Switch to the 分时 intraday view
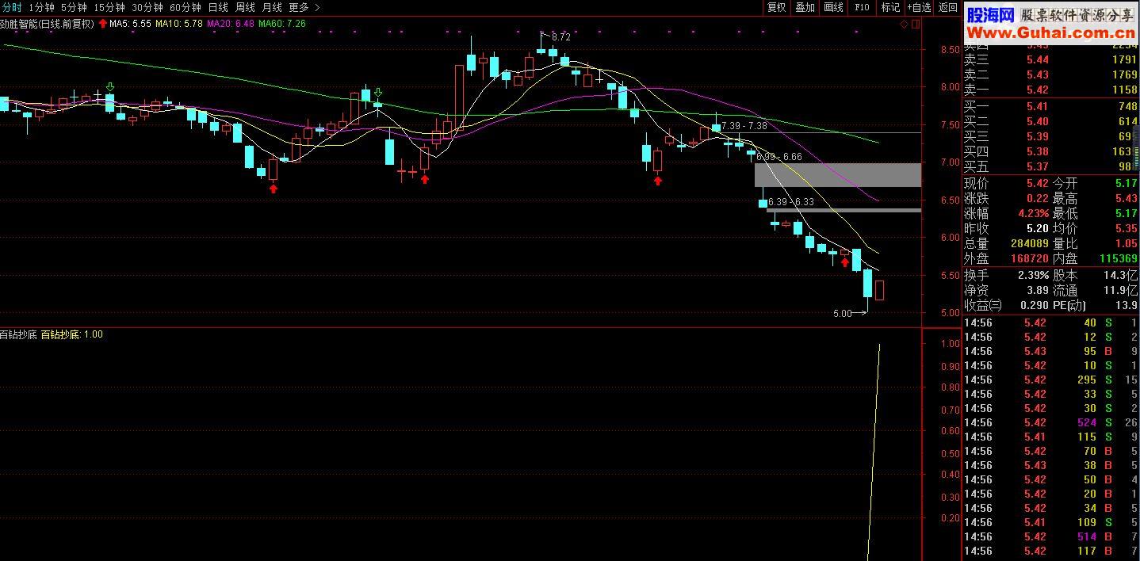 [x=11, y=7]
